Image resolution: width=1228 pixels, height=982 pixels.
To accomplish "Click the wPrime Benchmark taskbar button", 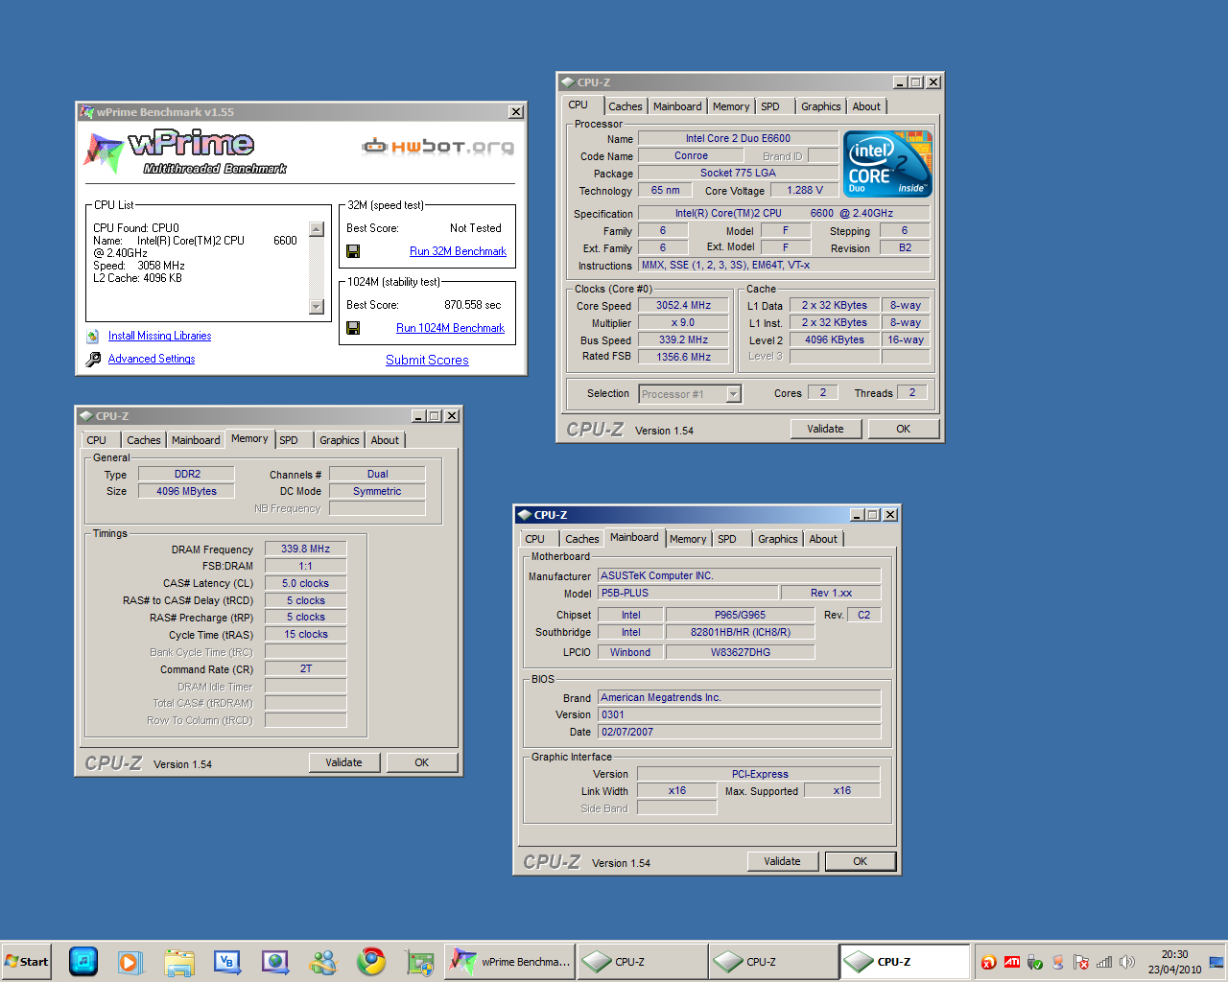I will [x=510, y=962].
